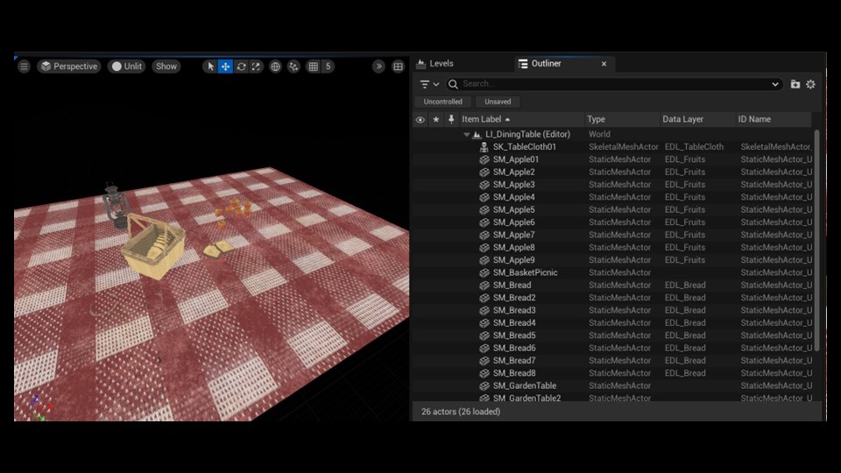Click the star favorites column header

tap(436, 120)
